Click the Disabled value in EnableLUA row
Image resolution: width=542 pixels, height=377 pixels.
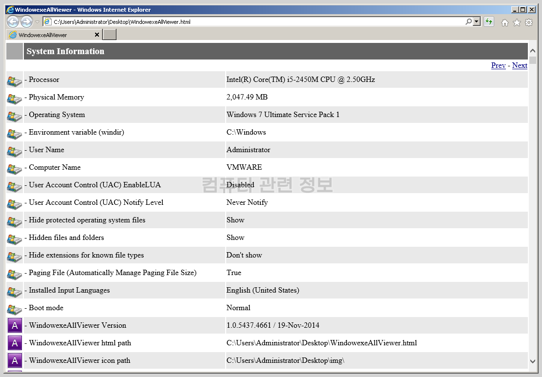240,185
